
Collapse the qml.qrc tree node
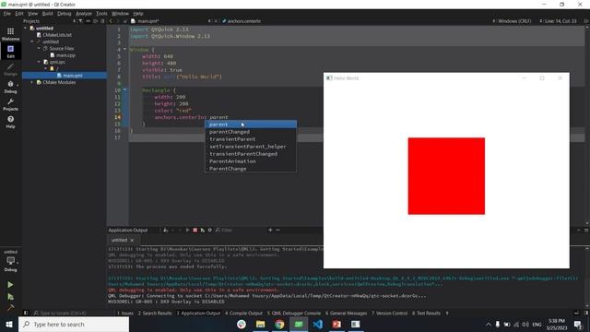pyautogui.click(x=39, y=62)
